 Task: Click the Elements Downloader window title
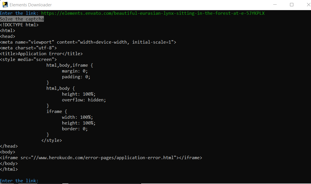click(31, 5)
